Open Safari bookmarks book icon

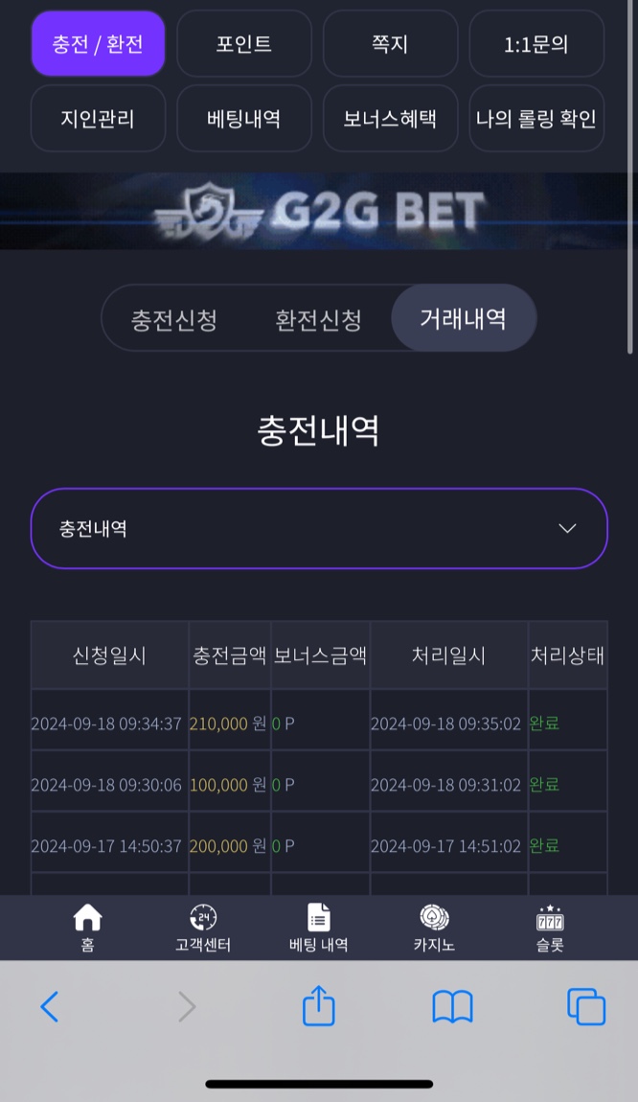[x=452, y=1007]
